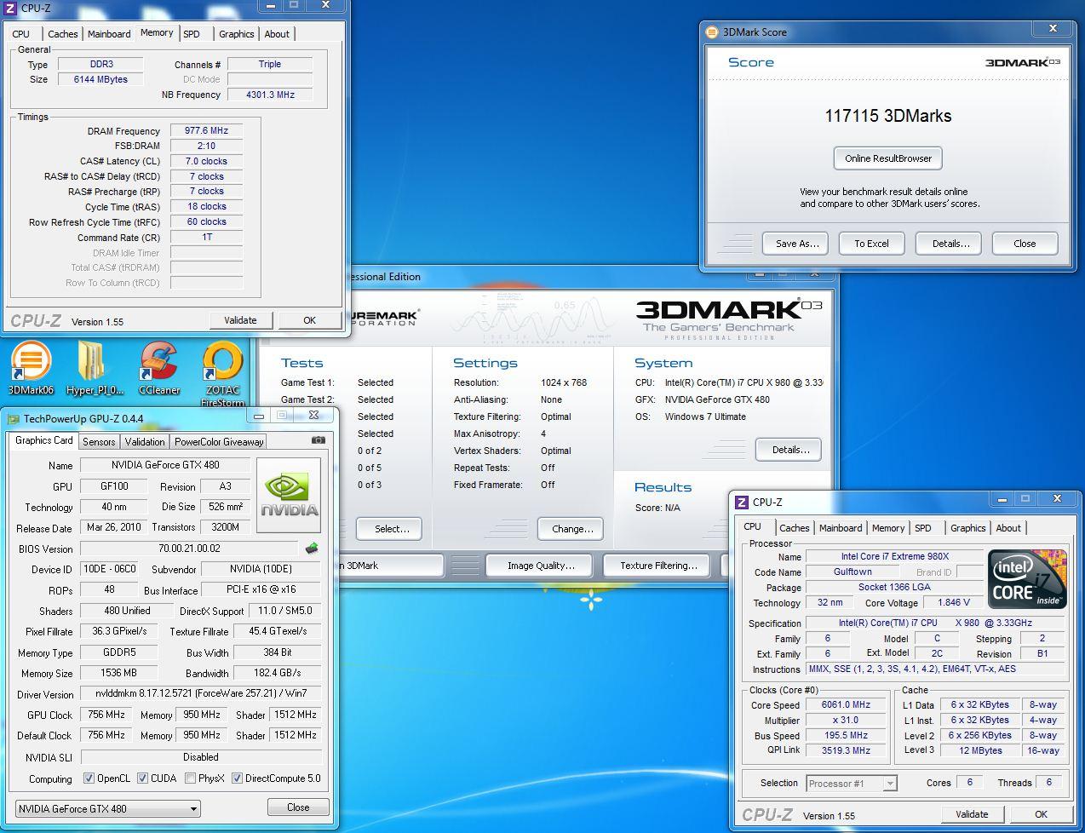The height and width of the screenshot is (833, 1085).
Task: Launch CCleaner from the desktop
Action: [x=159, y=368]
